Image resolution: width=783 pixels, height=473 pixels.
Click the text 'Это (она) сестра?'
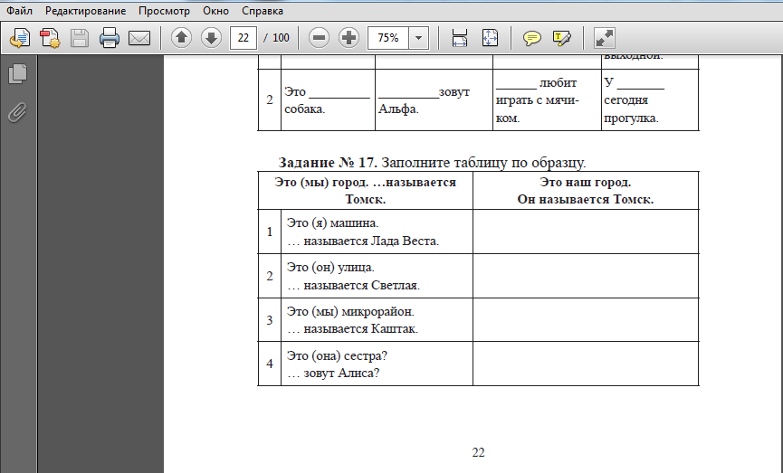(337, 355)
